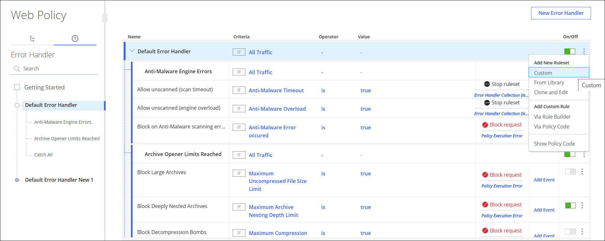The height and width of the screenshot is (241, 605).
Task: Click the search magnifier icon
Action: tap(17, 68)
